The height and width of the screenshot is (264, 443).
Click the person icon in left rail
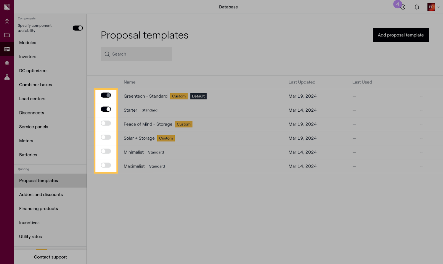(7, 21)
